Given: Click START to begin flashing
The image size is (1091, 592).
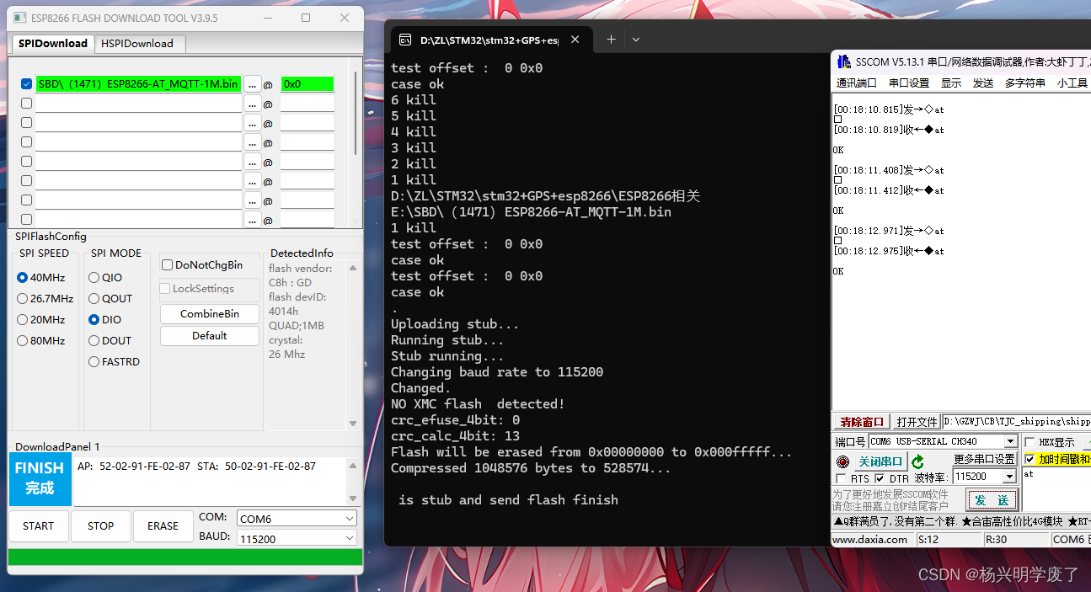Looking at the screenshot, I should [37, 525].
